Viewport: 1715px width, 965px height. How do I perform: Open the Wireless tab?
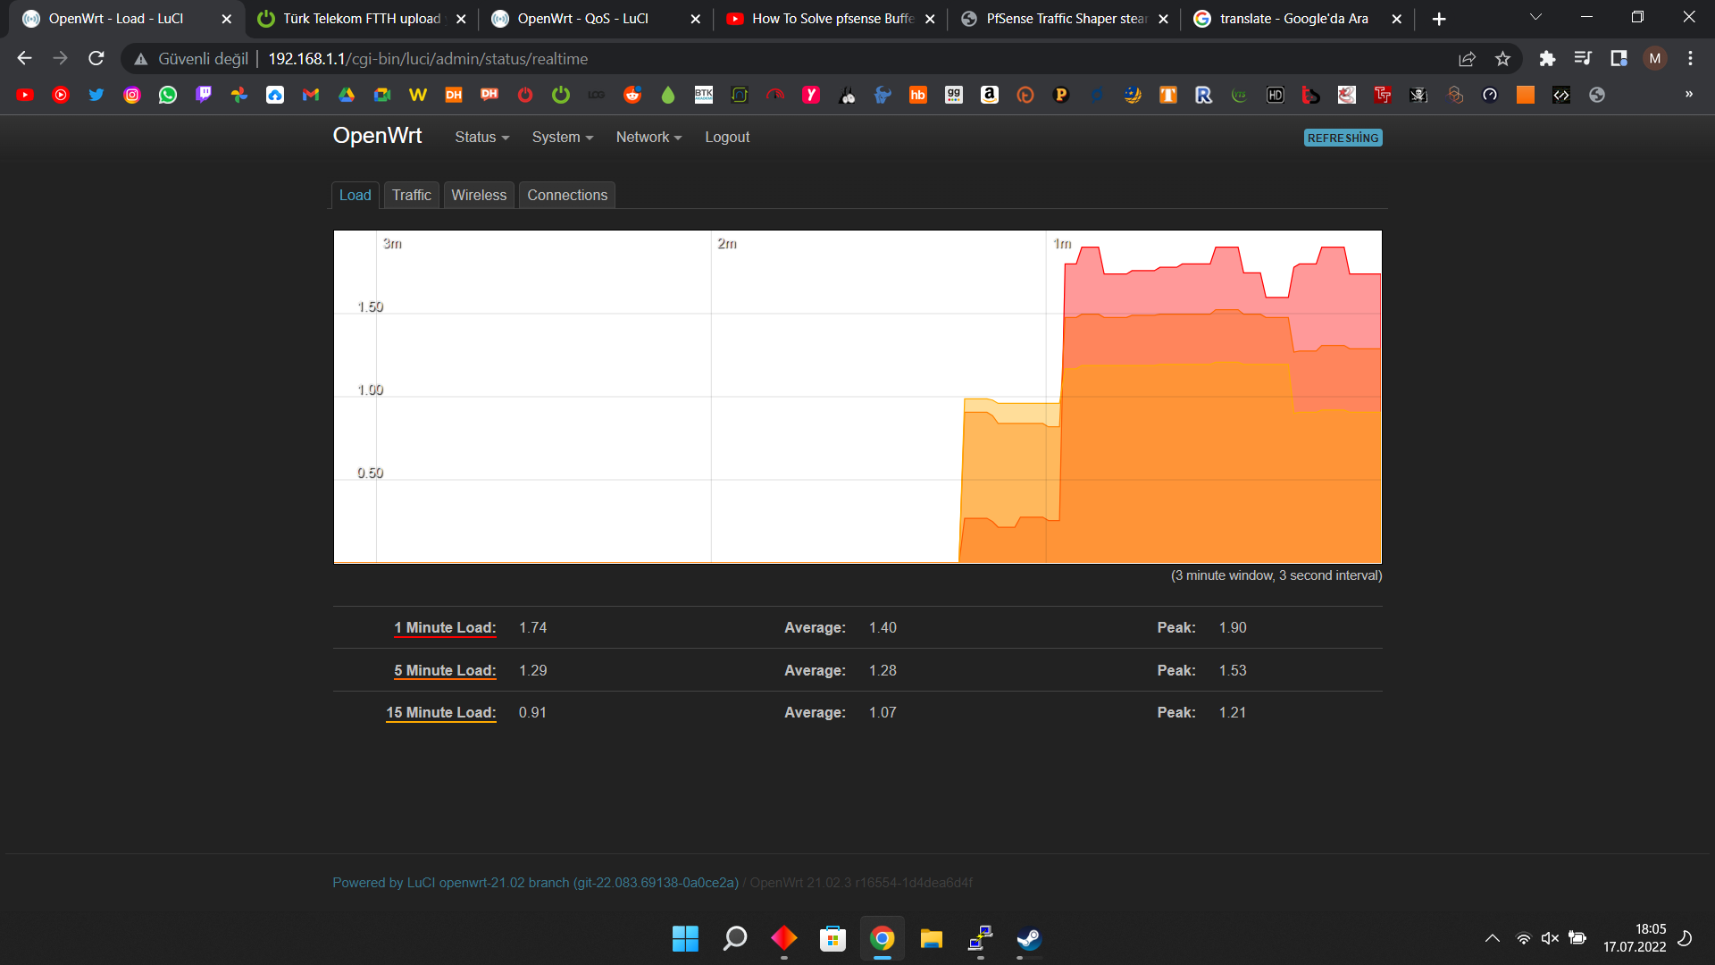[x=479, y=196]
